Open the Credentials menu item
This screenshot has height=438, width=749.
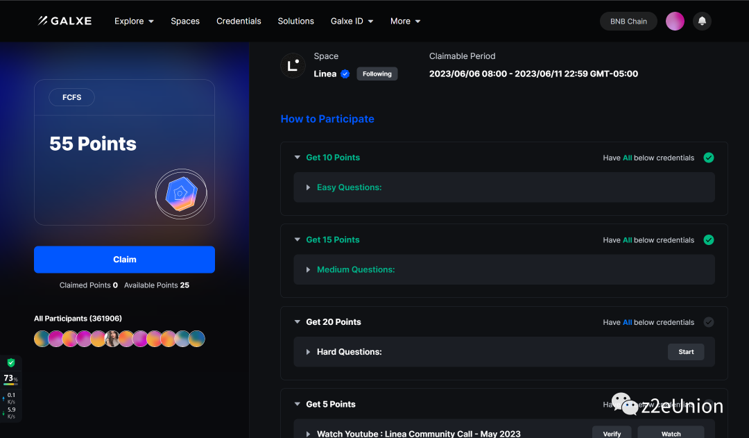(239, 22)
